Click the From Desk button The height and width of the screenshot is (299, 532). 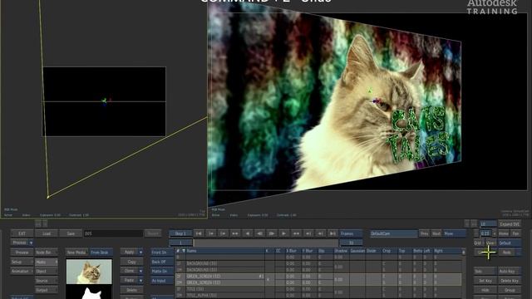(101, 252)
